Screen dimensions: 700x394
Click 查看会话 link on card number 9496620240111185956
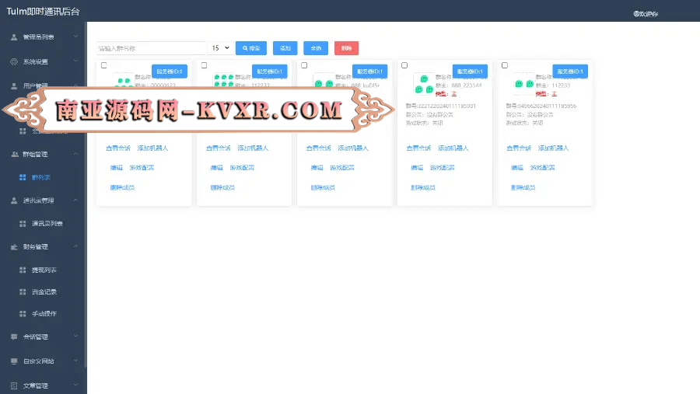[519, 148]
